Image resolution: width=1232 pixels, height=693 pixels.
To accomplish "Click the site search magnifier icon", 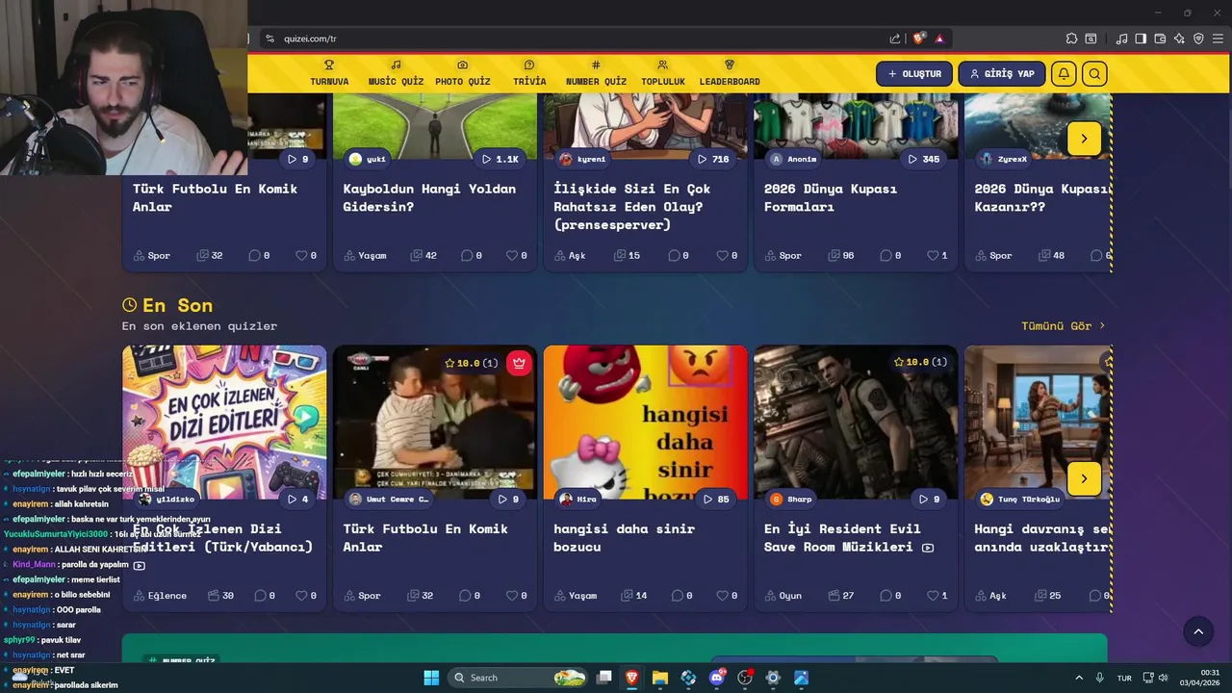I will [1094, 74].
